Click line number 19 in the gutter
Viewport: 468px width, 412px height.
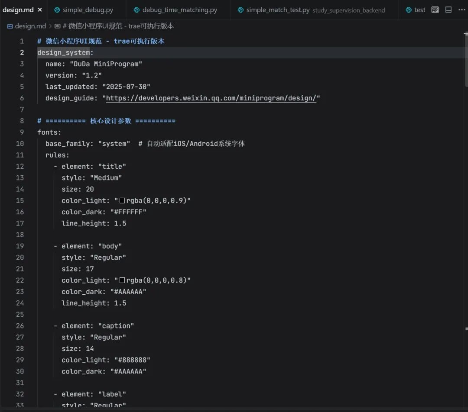click(19, 246)
